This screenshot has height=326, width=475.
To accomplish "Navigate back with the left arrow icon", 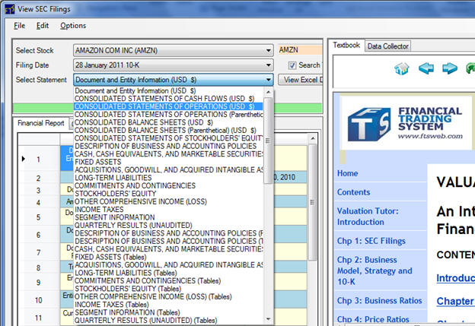I will point(426,68).
